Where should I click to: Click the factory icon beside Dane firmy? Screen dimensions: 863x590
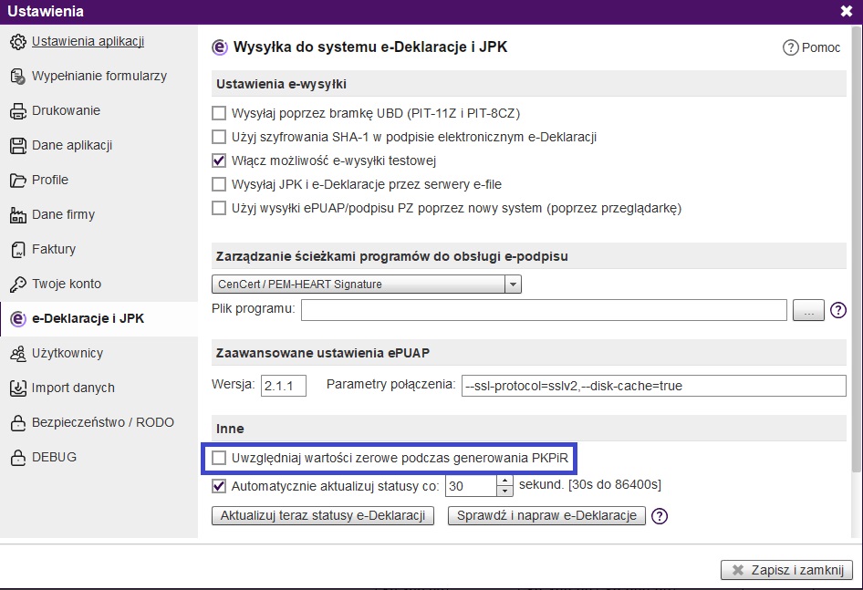pos(17,215)
